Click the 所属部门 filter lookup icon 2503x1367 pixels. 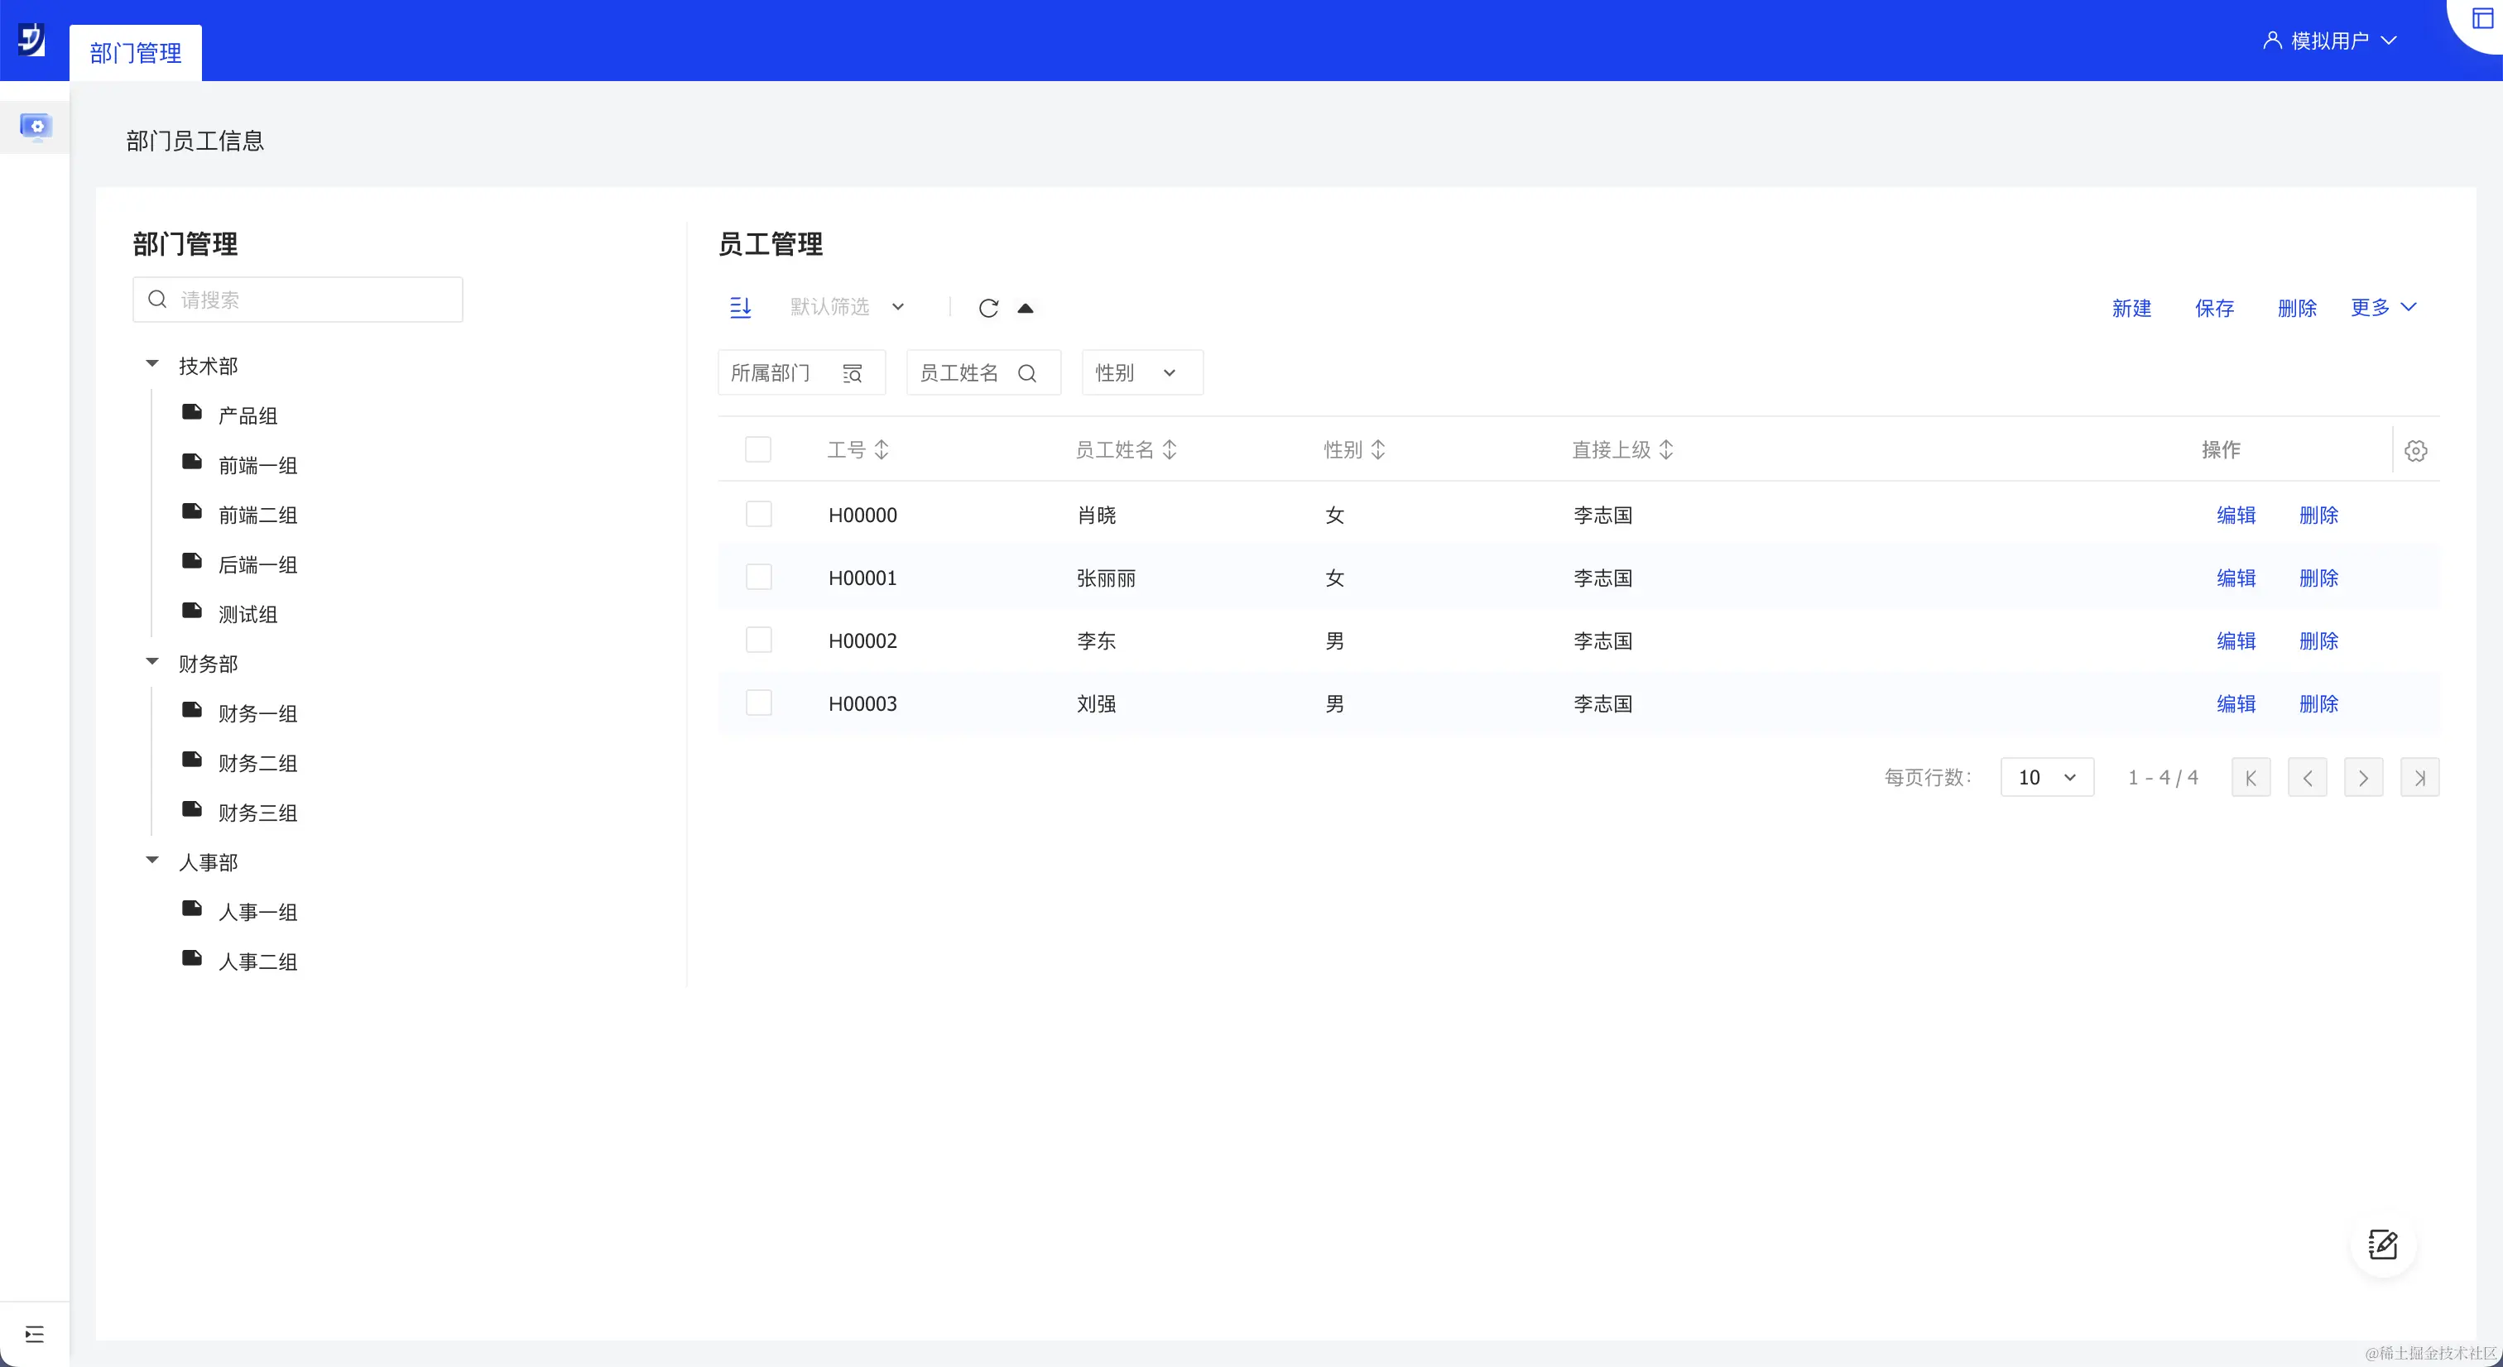tap(853, 373)
